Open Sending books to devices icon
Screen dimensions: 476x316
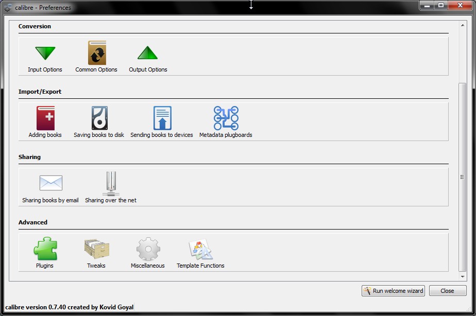(162, 118)
